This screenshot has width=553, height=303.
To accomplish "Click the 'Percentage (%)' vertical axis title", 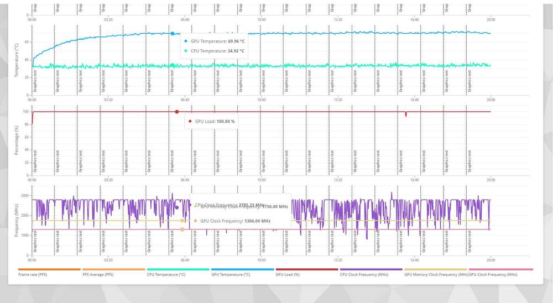I will coord(16,140).
